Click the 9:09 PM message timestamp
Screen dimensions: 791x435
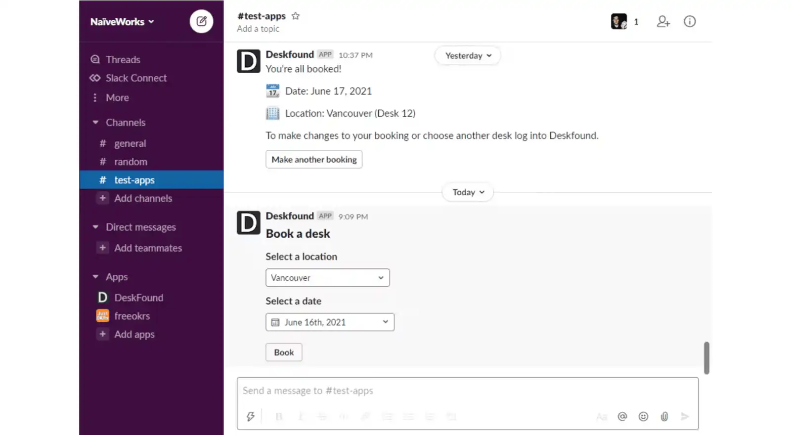(353, 217)
